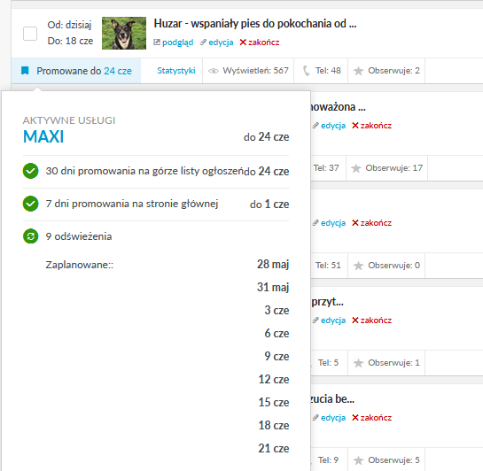The image size is (483, 471).
Task: Click the green refresh icon for 9 odświeżenia
Action: pyautogui.click(x=30, y=236)
